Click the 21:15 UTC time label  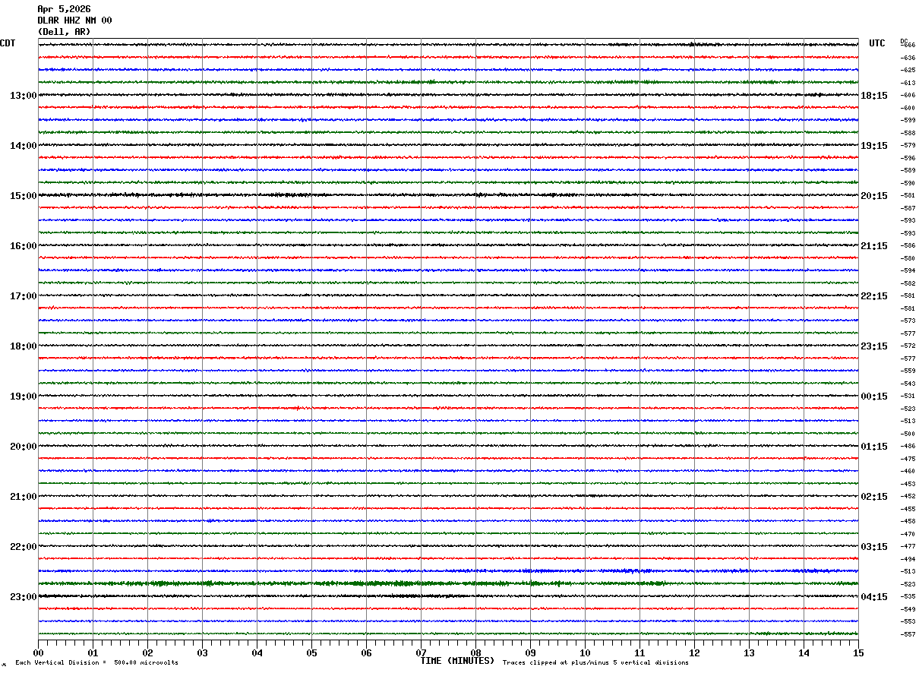coord(873,246)
